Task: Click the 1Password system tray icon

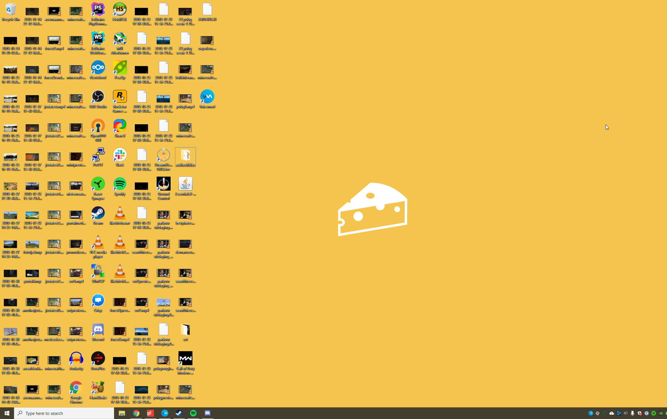Action: [647, 413]
